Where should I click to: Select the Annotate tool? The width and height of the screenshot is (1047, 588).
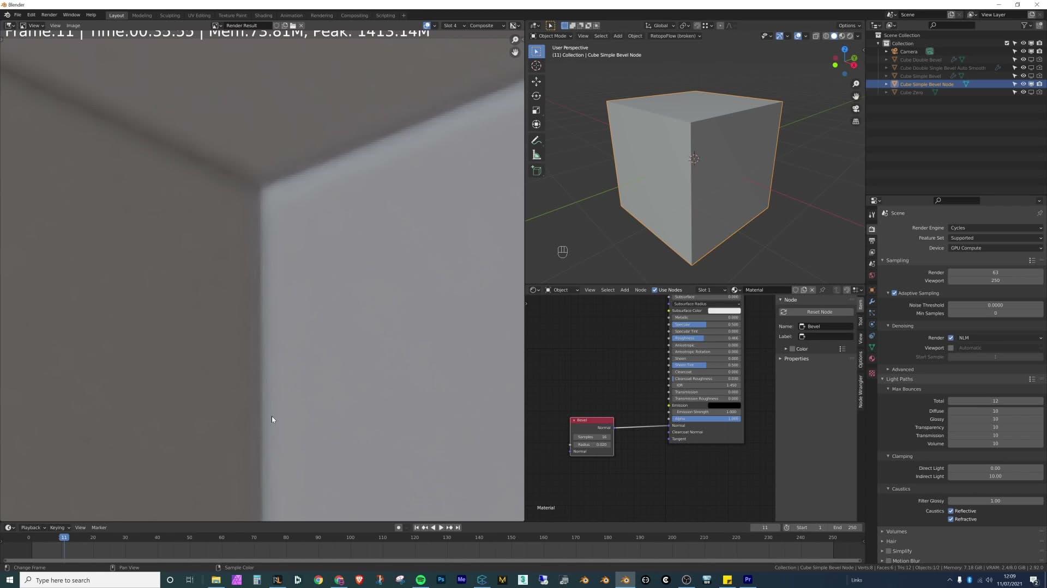[537, 140]
